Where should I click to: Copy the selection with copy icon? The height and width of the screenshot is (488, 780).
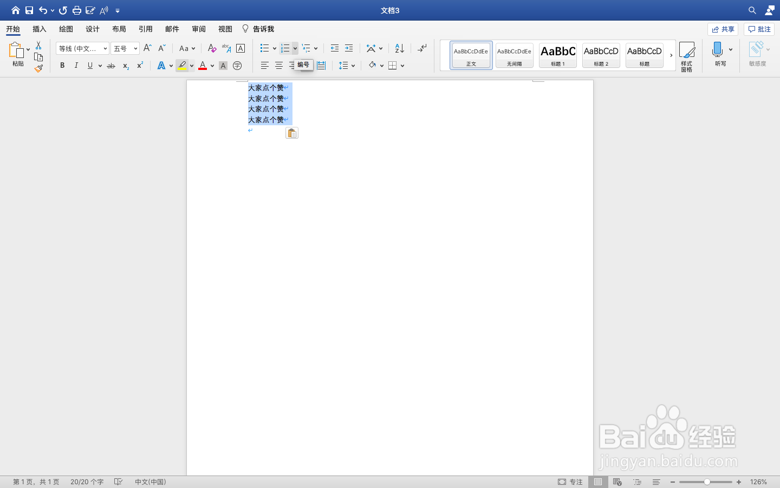[x=38, y=57]
